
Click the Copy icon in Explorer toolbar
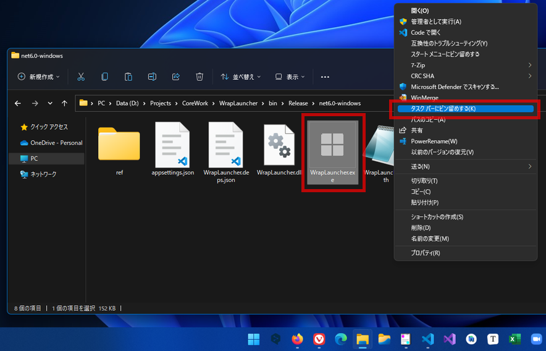104,77
